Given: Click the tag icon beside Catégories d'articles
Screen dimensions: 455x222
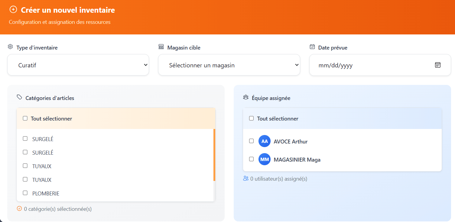Looking at the screenshot, I should pos(19,97).
